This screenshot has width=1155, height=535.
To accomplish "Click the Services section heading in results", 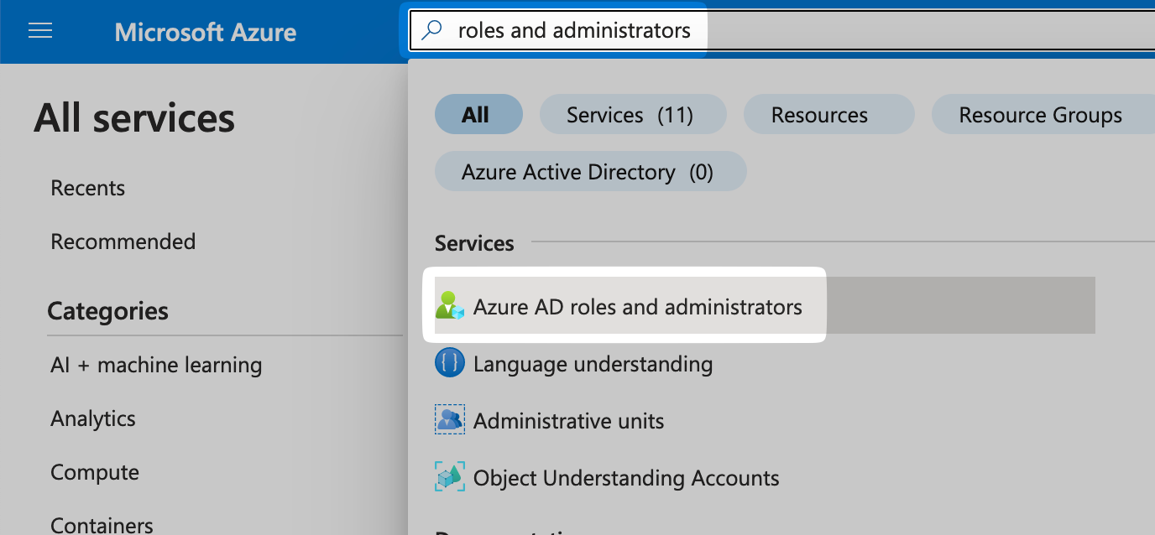I will 474,243.
